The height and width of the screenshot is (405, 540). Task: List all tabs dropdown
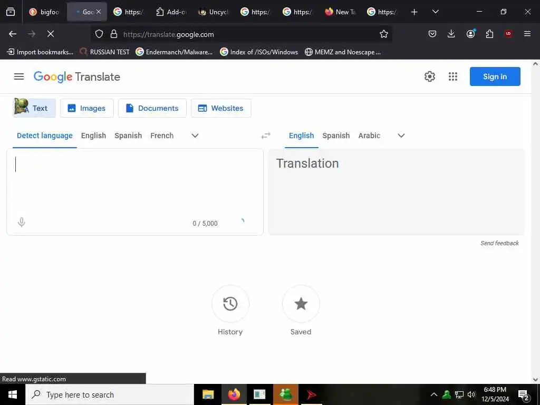(x=435, y=12)
